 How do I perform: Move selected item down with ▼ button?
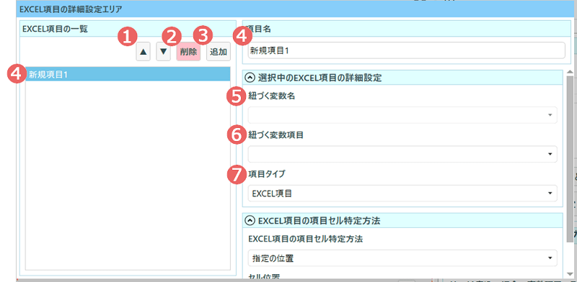[164, 52]
